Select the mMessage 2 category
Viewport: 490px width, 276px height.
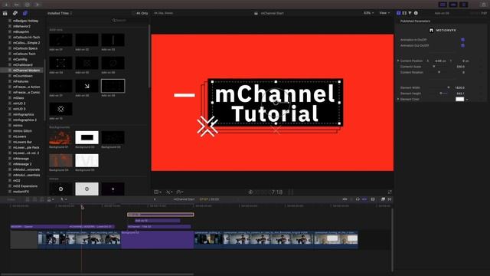[x=22, y=164]
